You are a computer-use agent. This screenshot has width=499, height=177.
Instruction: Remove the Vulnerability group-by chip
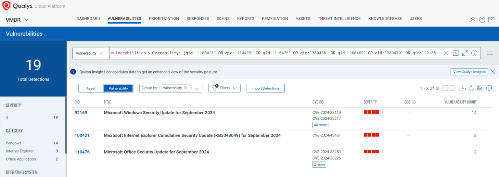(x=186, y=88)
